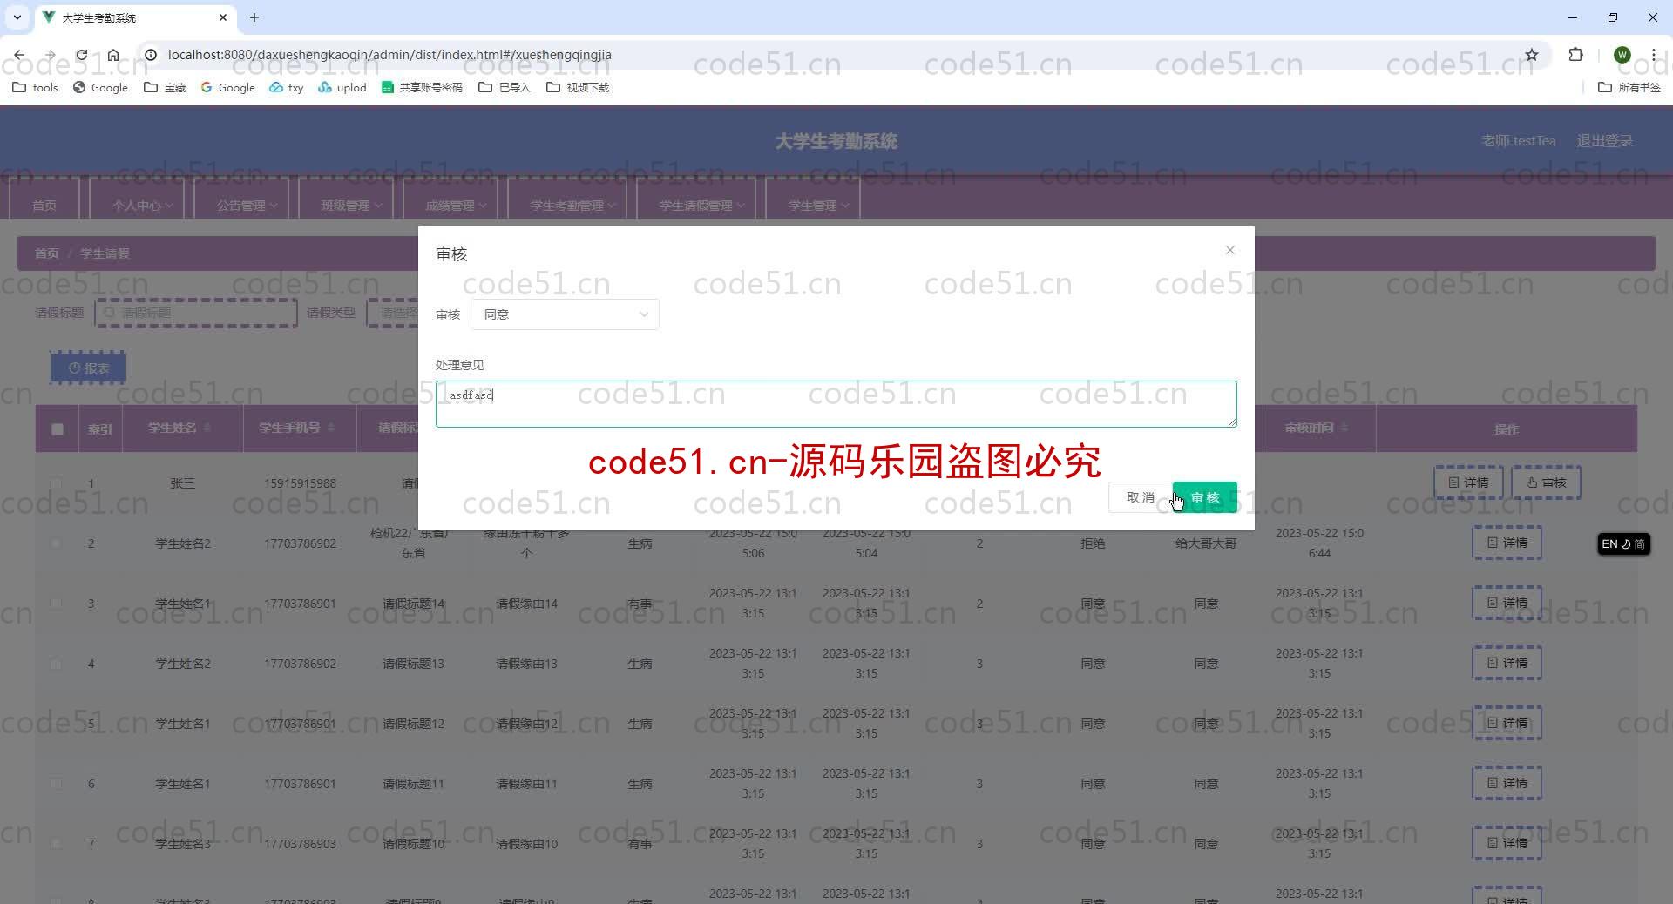
Task: Open the browser profile avatar W
Action: [x=1622, y=55]
